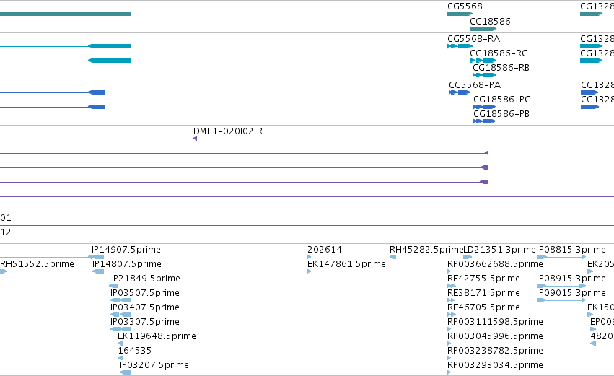Click the RH45282.5prime EST glyph
The height and width of the screenshot is (376, 614).
(x=392, y=257)
